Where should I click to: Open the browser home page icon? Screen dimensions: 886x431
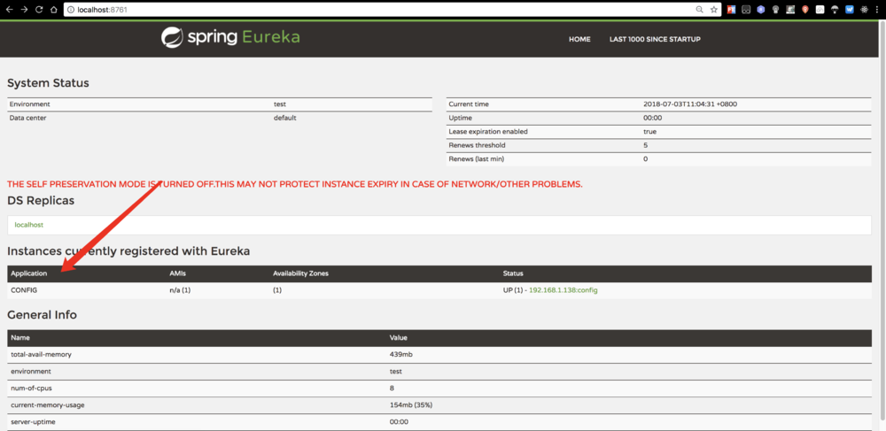[54, 10]
